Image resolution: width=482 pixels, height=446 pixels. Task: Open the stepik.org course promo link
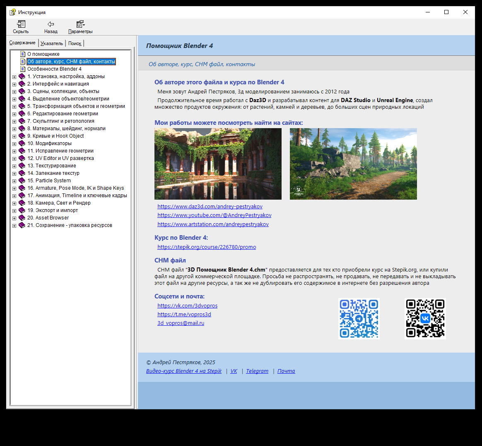tap(207, 247)
